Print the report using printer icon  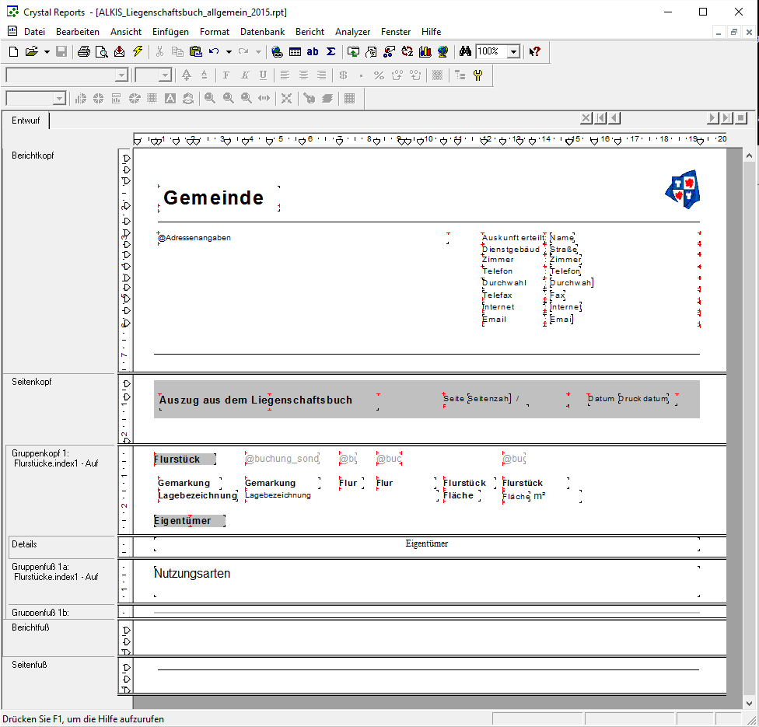click(84, 51)
